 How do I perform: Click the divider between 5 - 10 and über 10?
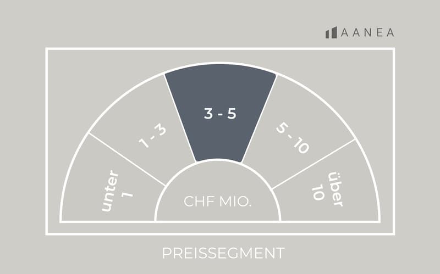[313, 164]
